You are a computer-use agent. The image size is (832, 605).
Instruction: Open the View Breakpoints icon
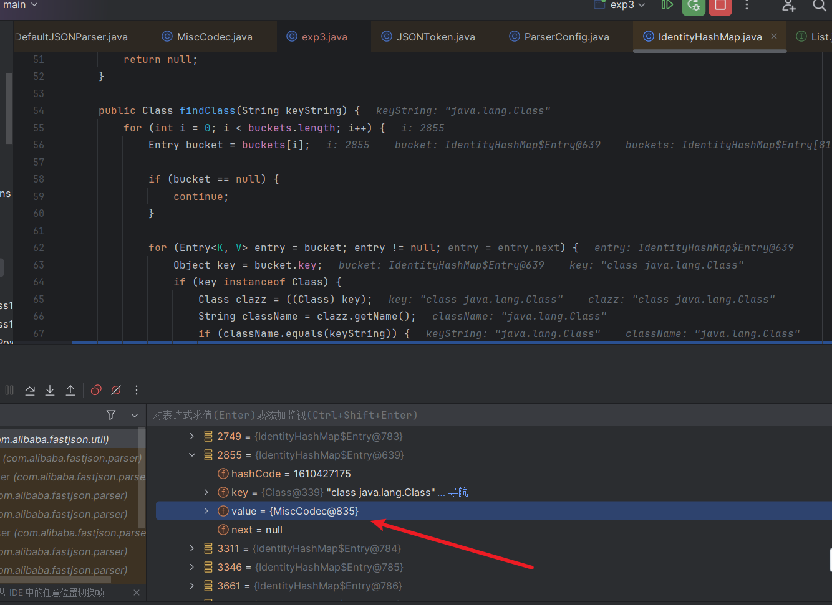click(96, 390)
